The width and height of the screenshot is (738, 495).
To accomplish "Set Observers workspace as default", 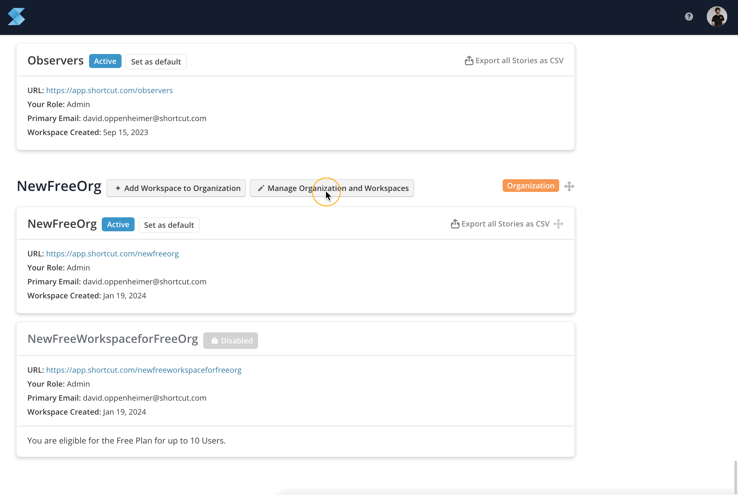I will coord(156,62).
